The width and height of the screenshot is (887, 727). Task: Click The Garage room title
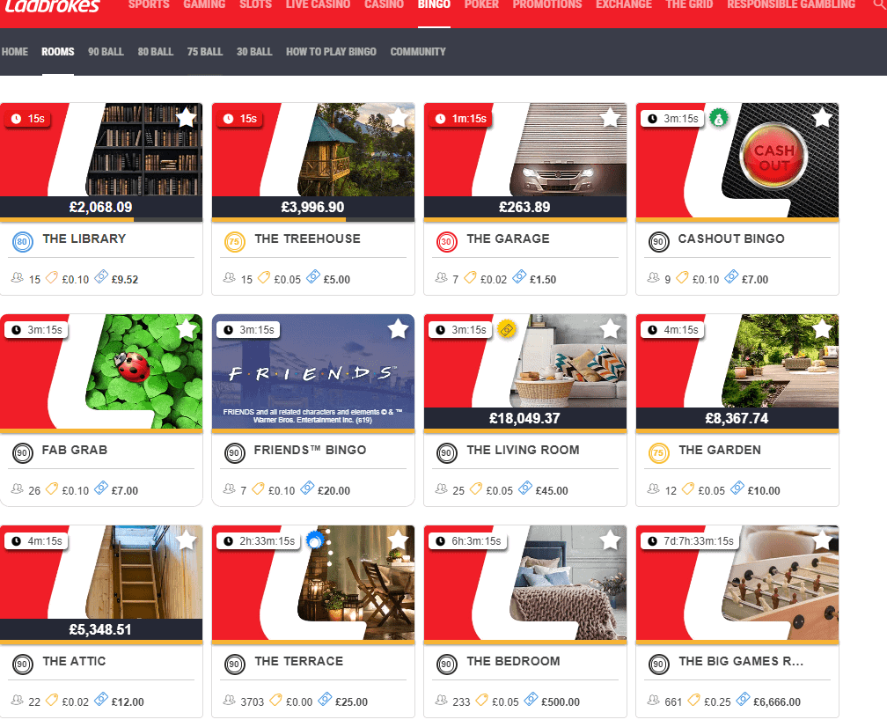click(508, 239)
